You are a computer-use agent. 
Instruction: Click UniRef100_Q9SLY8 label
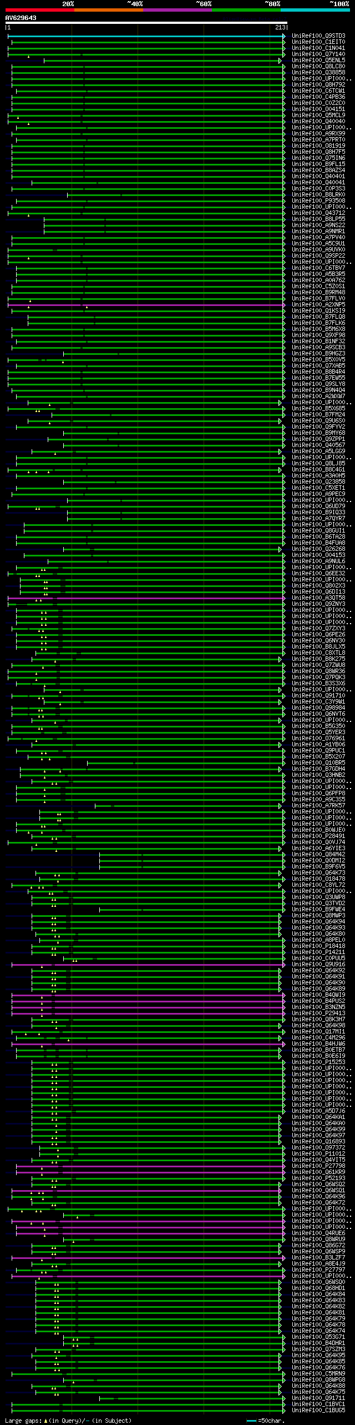pos(318,384)
